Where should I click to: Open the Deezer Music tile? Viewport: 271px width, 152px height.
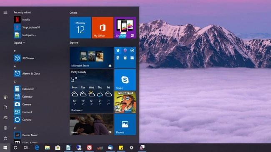[x=125, y=102]
